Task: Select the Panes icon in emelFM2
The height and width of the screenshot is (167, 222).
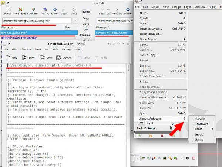Action: coord(8,10)
